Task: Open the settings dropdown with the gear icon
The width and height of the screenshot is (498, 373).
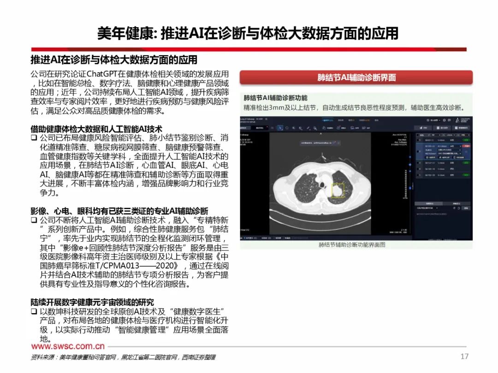Action: [433, 120]
